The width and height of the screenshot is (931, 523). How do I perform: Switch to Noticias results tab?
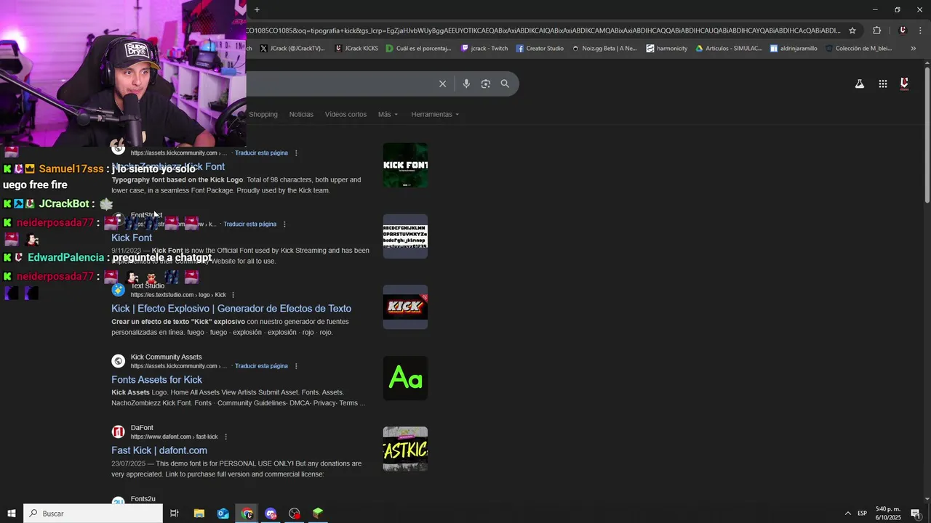tap(301, 114)
